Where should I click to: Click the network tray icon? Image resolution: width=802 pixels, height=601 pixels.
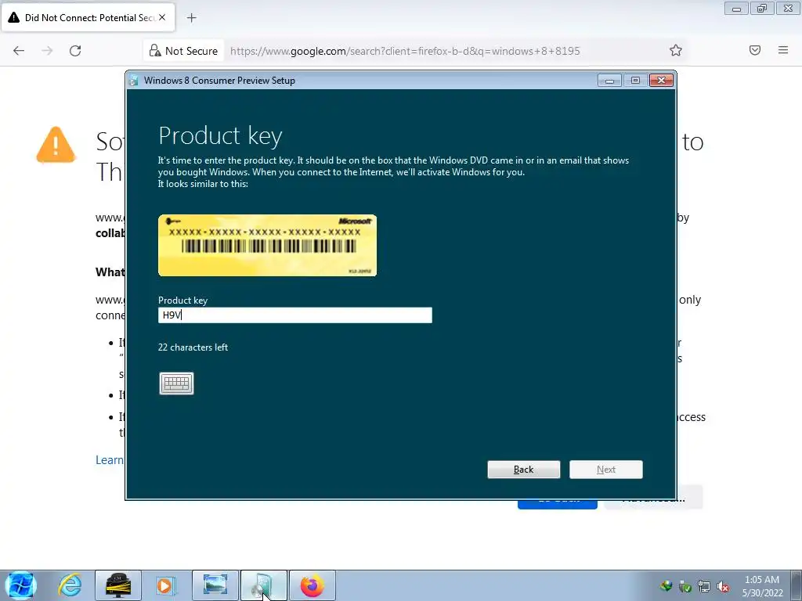tap(704, 587)
